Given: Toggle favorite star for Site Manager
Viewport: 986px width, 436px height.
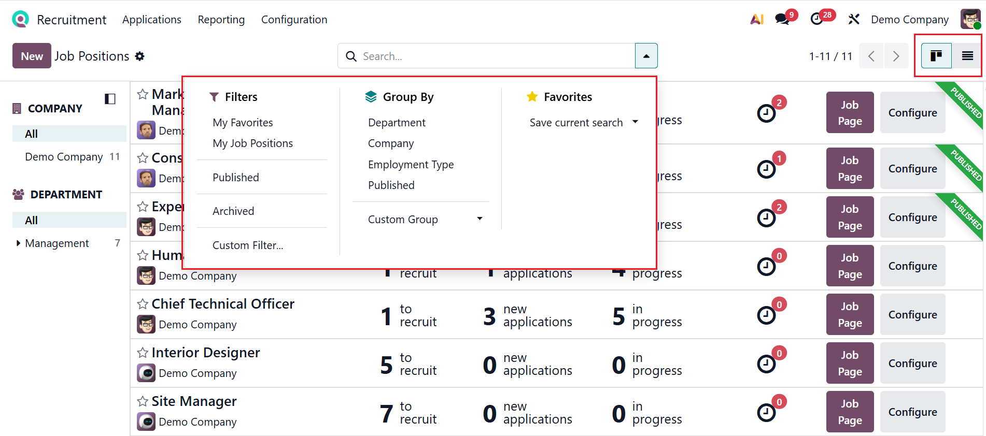Looking at the screenshot, I should coord(143,401).
